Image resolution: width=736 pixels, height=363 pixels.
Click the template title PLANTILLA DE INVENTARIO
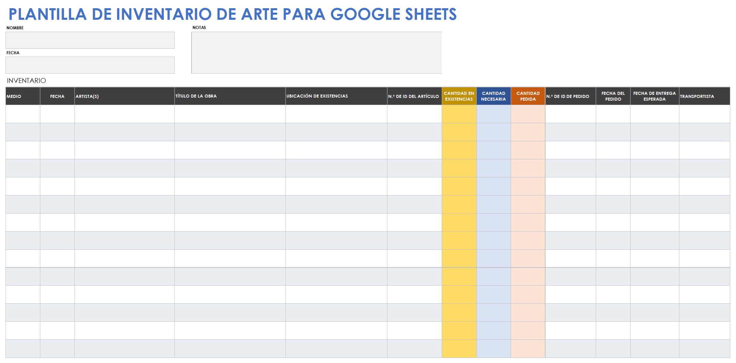pos(232,14)
